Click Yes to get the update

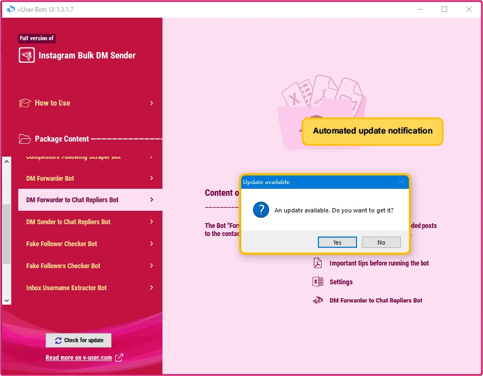tap(337, 242)
